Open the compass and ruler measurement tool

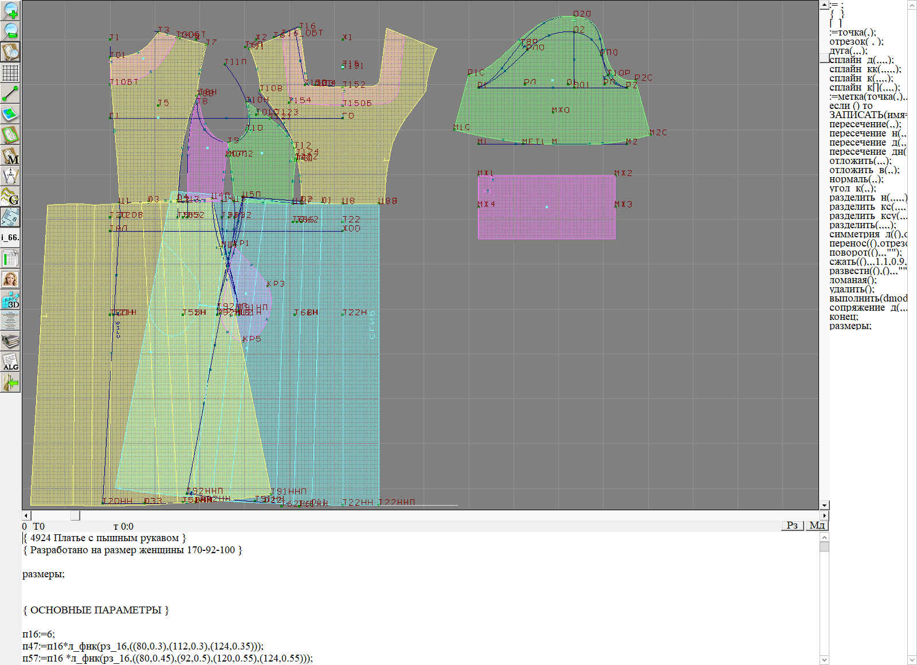(10, 176)
